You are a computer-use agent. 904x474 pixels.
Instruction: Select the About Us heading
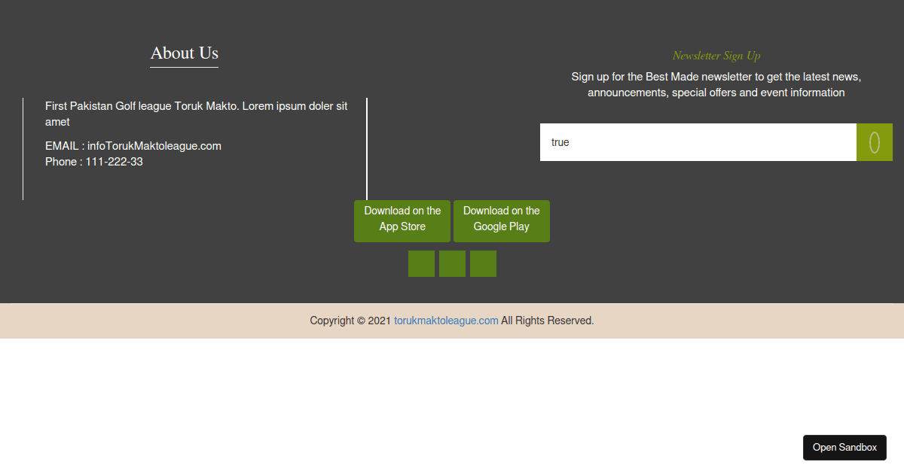[184, 53]
